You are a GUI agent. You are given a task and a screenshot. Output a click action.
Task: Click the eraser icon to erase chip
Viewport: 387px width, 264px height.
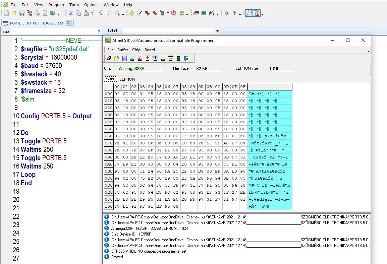[x=109, y=59]
